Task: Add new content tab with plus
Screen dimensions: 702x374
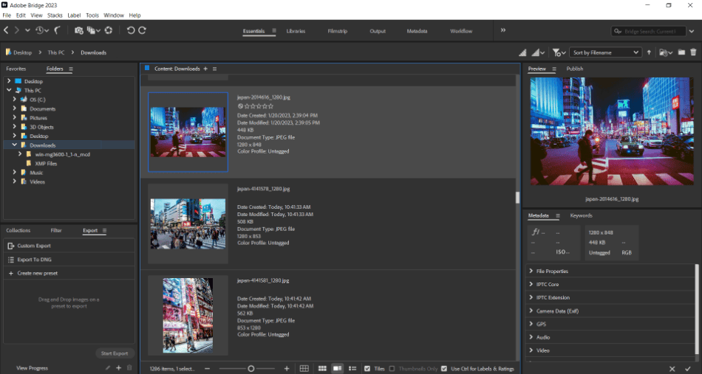Action: tap(205, 69)
